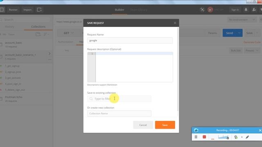Click the Params button
The width and height of the screenshot is (262, 147).
[x=212, y=33]
